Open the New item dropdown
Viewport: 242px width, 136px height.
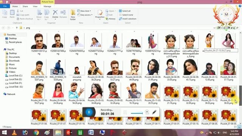(84, 11)
